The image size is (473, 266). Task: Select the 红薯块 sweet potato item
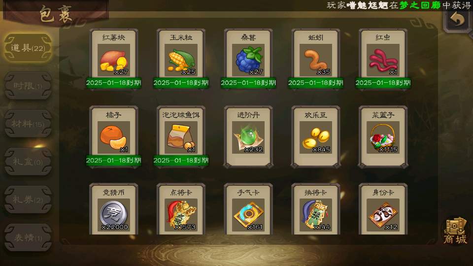pos(114,59)
